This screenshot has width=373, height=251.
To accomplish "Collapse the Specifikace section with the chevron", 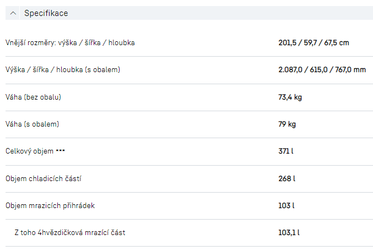I will [13, 13].
